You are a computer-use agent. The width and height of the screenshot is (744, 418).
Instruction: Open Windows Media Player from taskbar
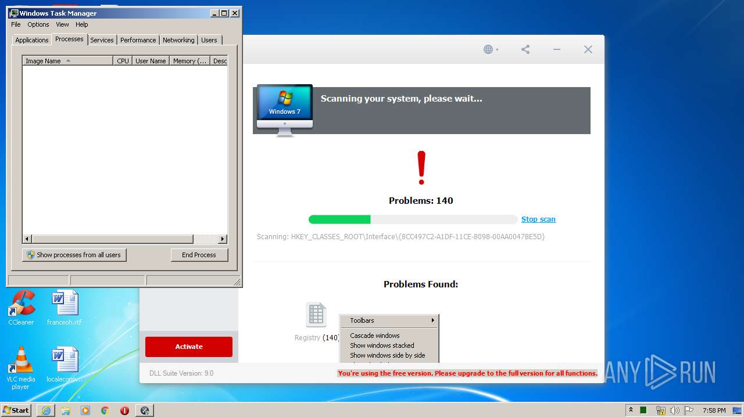85,410
